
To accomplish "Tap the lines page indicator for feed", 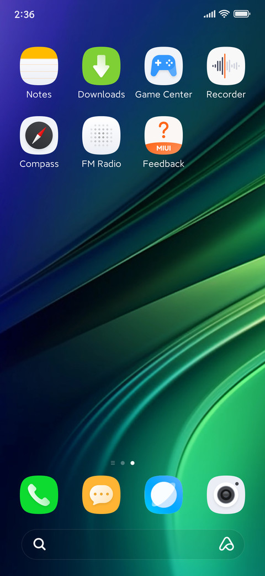I will [x=113, y=463].
